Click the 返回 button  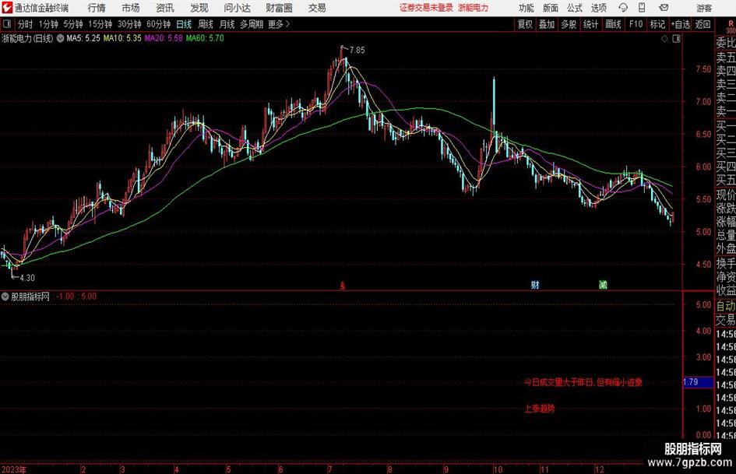[703, 24]
